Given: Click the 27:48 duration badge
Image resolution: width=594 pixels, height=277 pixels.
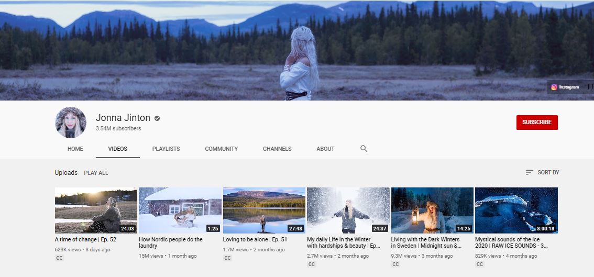Looking at the screenshot, I should 295,228.
